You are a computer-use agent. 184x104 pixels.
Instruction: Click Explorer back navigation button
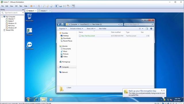(59, 24)
